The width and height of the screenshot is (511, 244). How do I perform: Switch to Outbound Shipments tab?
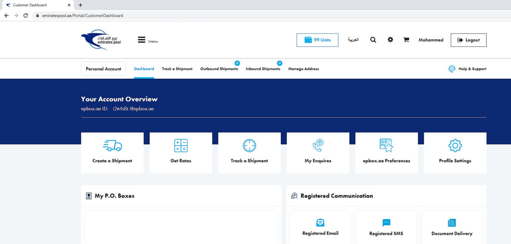tap(219, 69)
